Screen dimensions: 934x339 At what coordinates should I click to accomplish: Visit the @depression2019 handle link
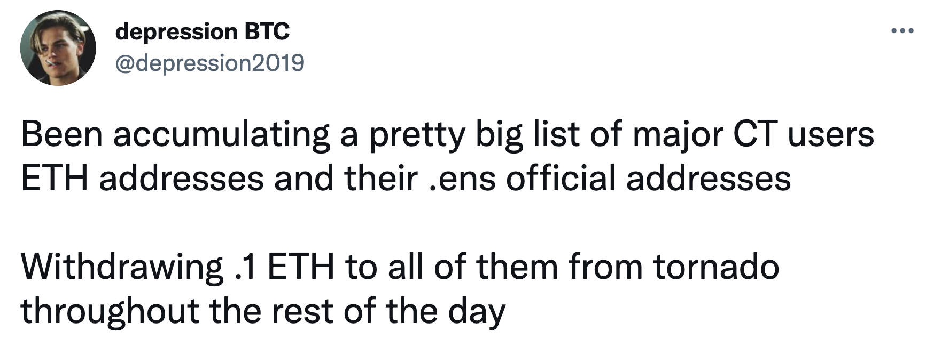point(210,63)
